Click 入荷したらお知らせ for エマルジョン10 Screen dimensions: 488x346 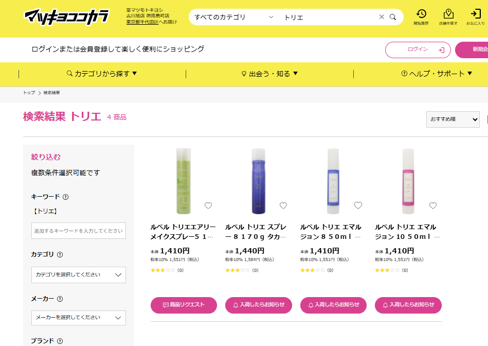click(x=408, y=305)
